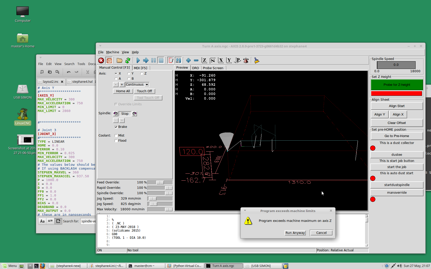Open the Machine menu
The height and width of the screenshot is (269, 431).
113,52
